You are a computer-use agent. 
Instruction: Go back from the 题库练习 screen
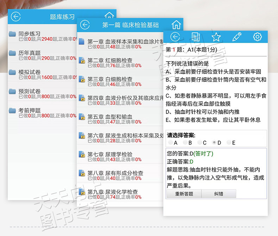point(15,17)
